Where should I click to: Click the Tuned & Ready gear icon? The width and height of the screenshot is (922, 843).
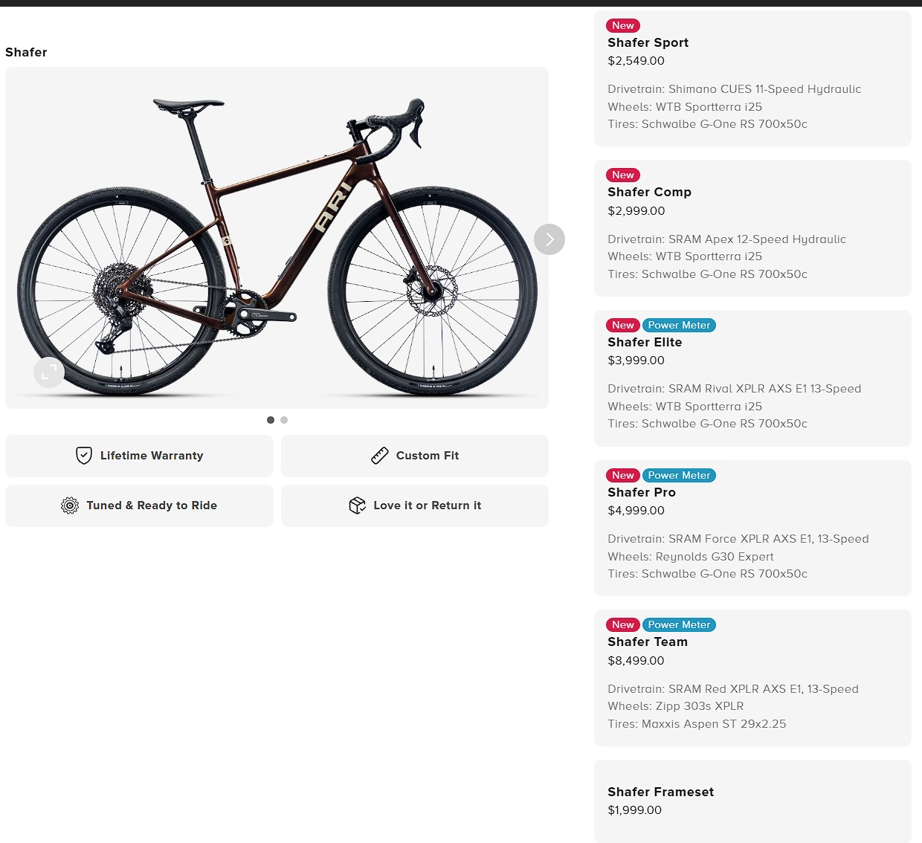click(70, 506)
